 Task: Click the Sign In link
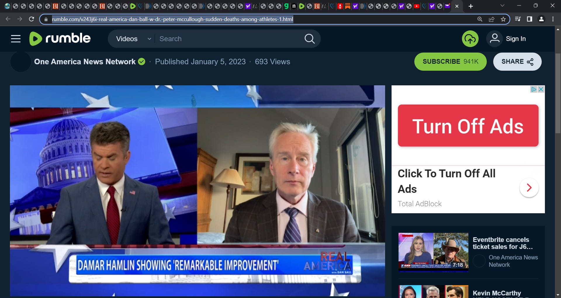516,39
